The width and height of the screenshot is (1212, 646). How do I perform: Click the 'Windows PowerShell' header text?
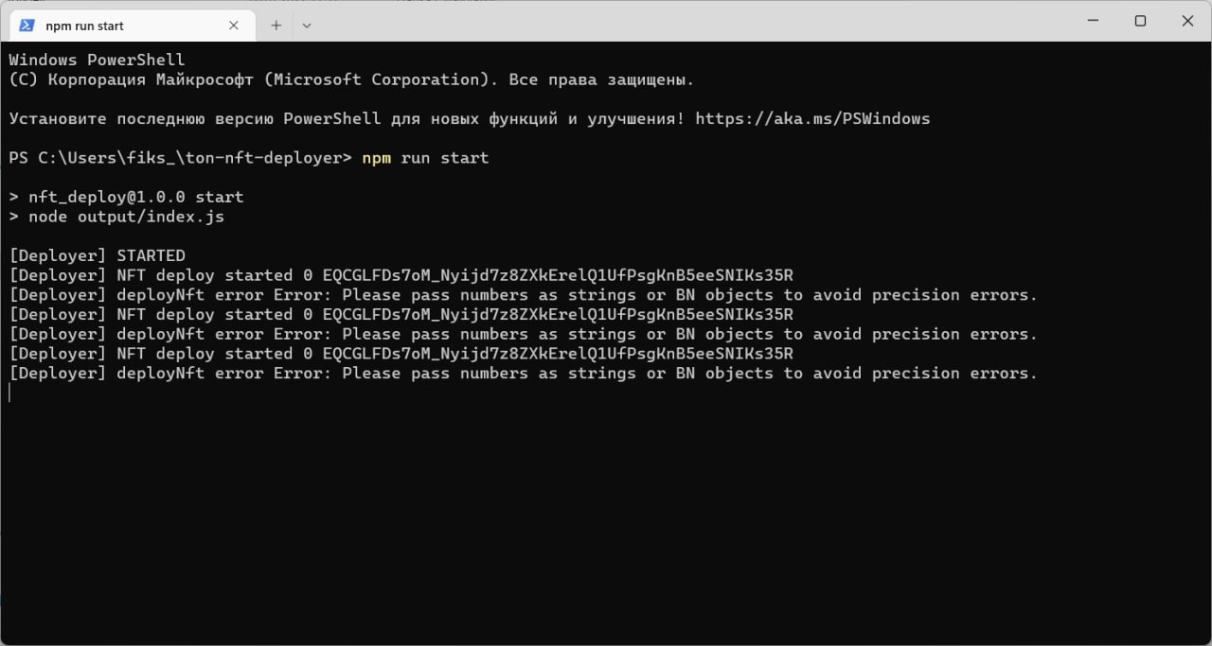pos(97,60)
